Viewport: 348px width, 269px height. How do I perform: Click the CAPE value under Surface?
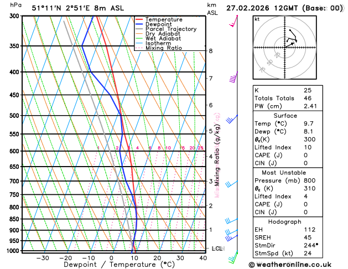coord(306,155)
